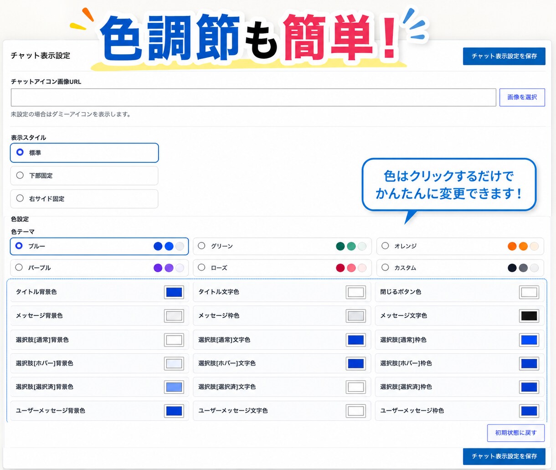Pick the 選択肢[ホバー]背景色 swatch
The image size is (556, 470).
[x=174, y=363]
